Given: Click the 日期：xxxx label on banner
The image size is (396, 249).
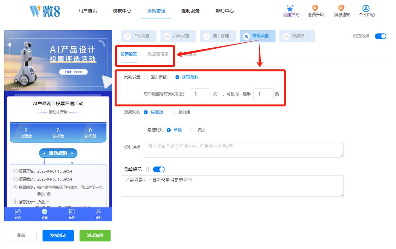Looking at the screenshot, I should point(73,72).
